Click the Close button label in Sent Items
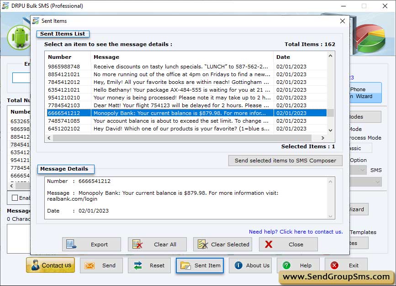 click(296, 244)
